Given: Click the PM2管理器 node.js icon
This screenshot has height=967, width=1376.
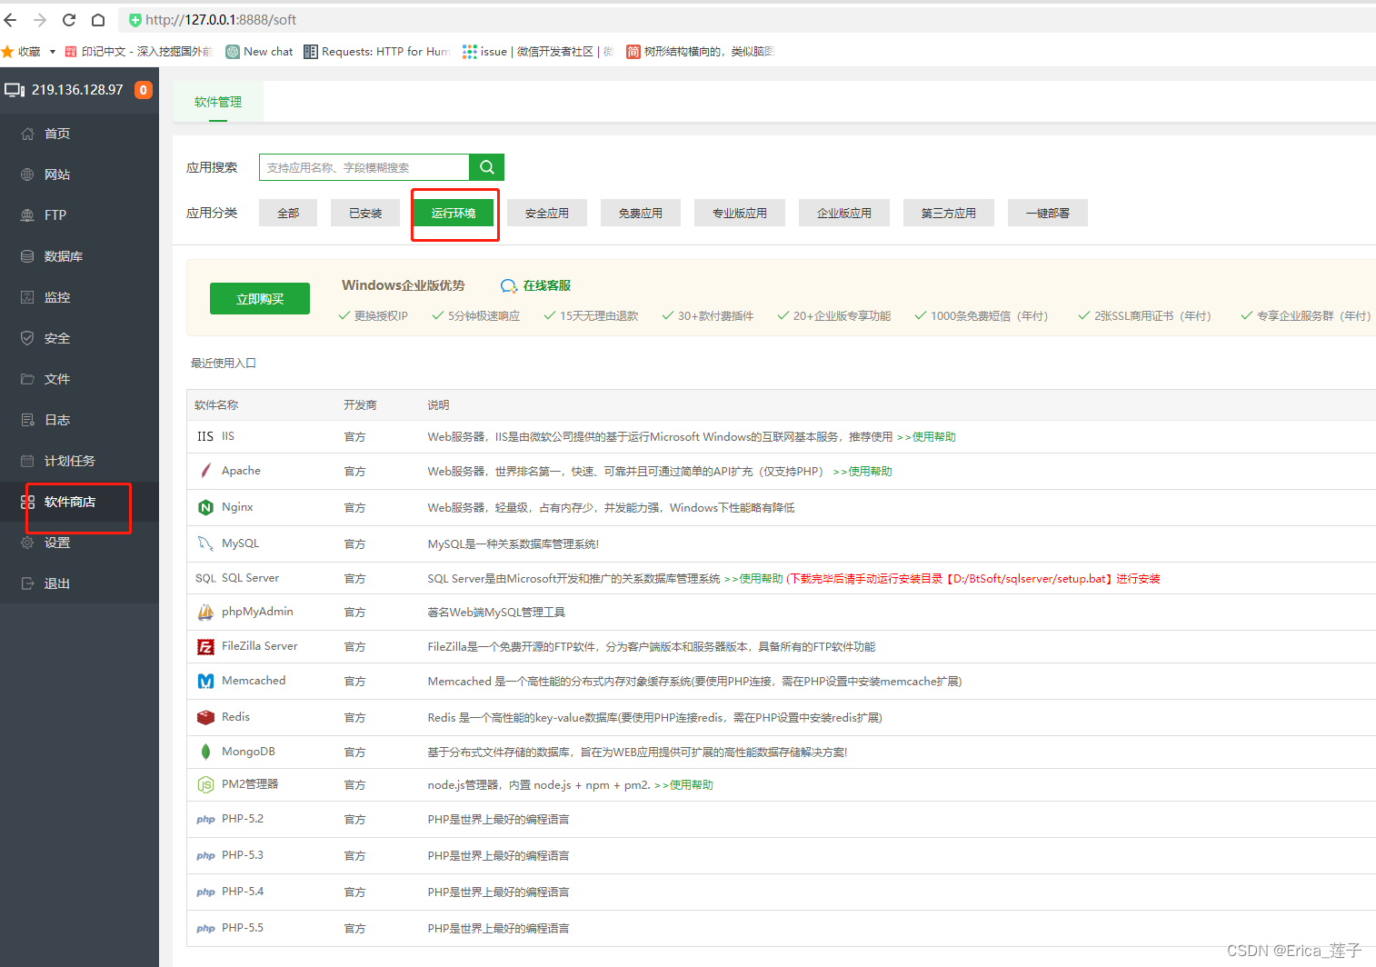Looking at the screenshot, I should [x=205, y=784].
